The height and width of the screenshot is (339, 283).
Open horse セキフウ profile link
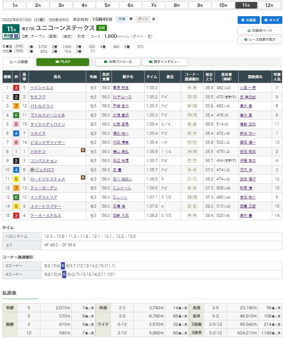coord(38,97)
